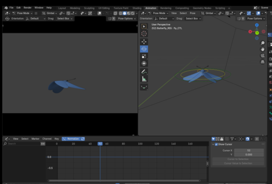Activate the Select Box tool icon
This screenshot has height=184, width=272.
(x=144, y=26)
